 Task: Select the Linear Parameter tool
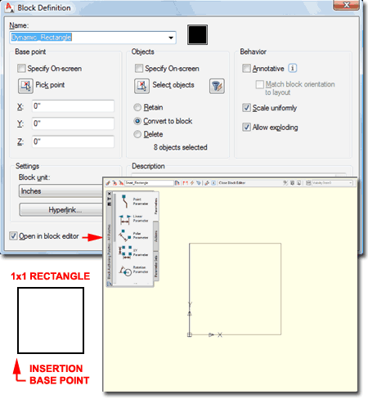pyautogui.click(x=134, y=219)
